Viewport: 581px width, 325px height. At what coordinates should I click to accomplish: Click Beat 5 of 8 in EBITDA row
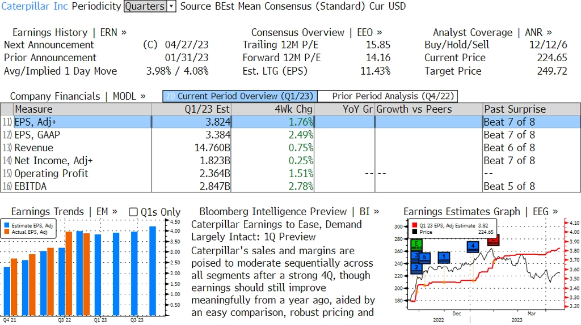point(509,186)
